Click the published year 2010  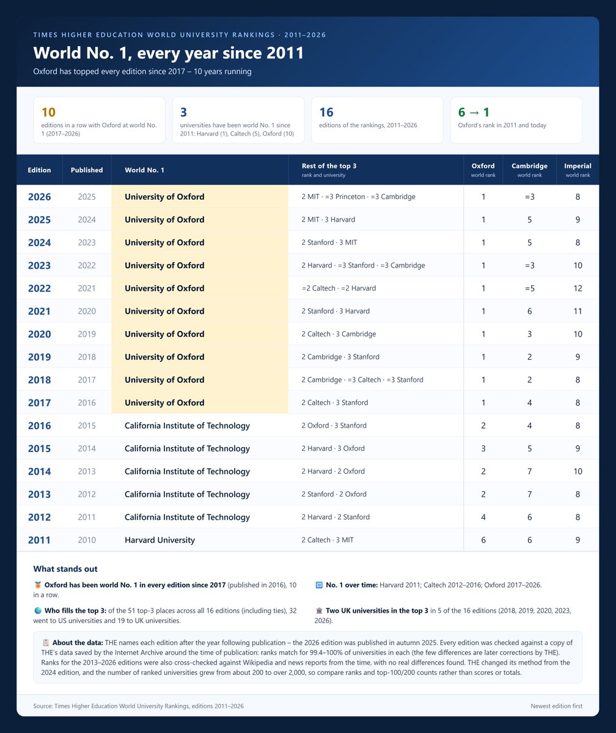pos(87,540)
